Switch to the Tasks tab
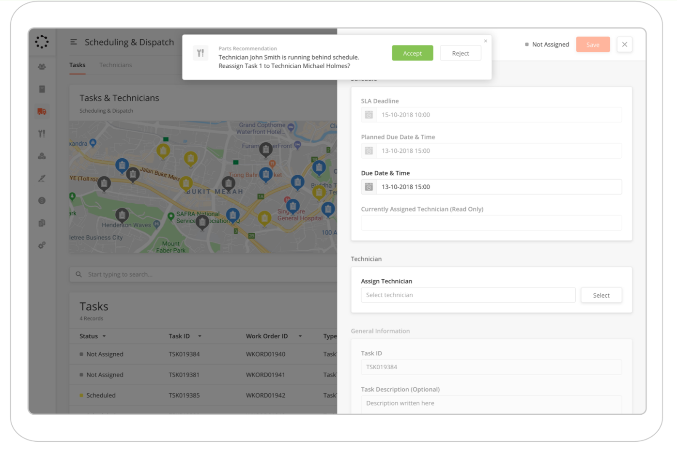Screen dimensions: 677x453 click(77, 65)
